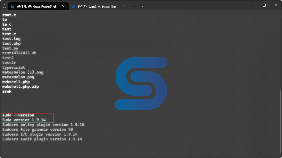Click the test.php entry

pos(11,44)
